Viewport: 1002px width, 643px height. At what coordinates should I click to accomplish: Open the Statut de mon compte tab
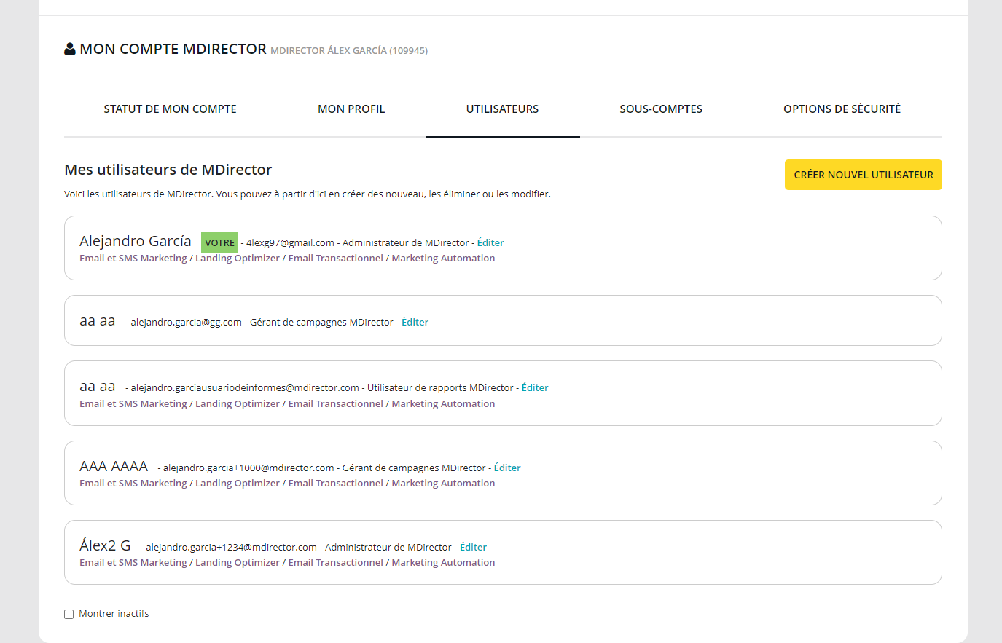(170, 109)
